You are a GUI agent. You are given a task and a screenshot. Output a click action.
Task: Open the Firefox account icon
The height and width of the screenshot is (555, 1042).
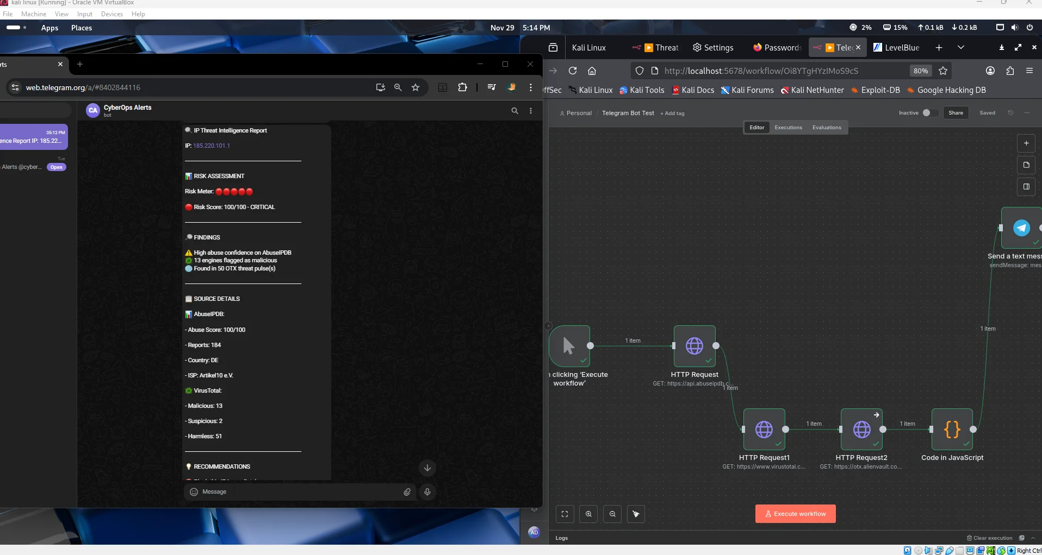[x=990, y=71]
